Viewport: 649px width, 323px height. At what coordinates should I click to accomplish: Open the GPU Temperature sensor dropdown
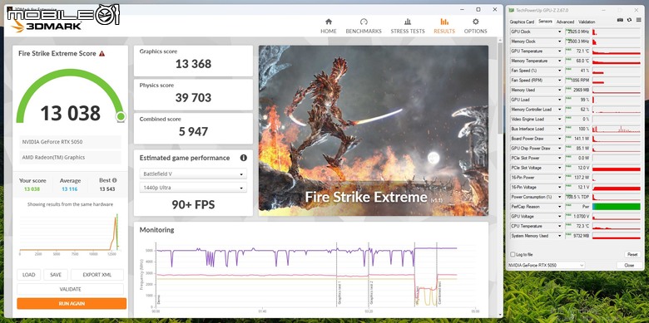point(560,51)
